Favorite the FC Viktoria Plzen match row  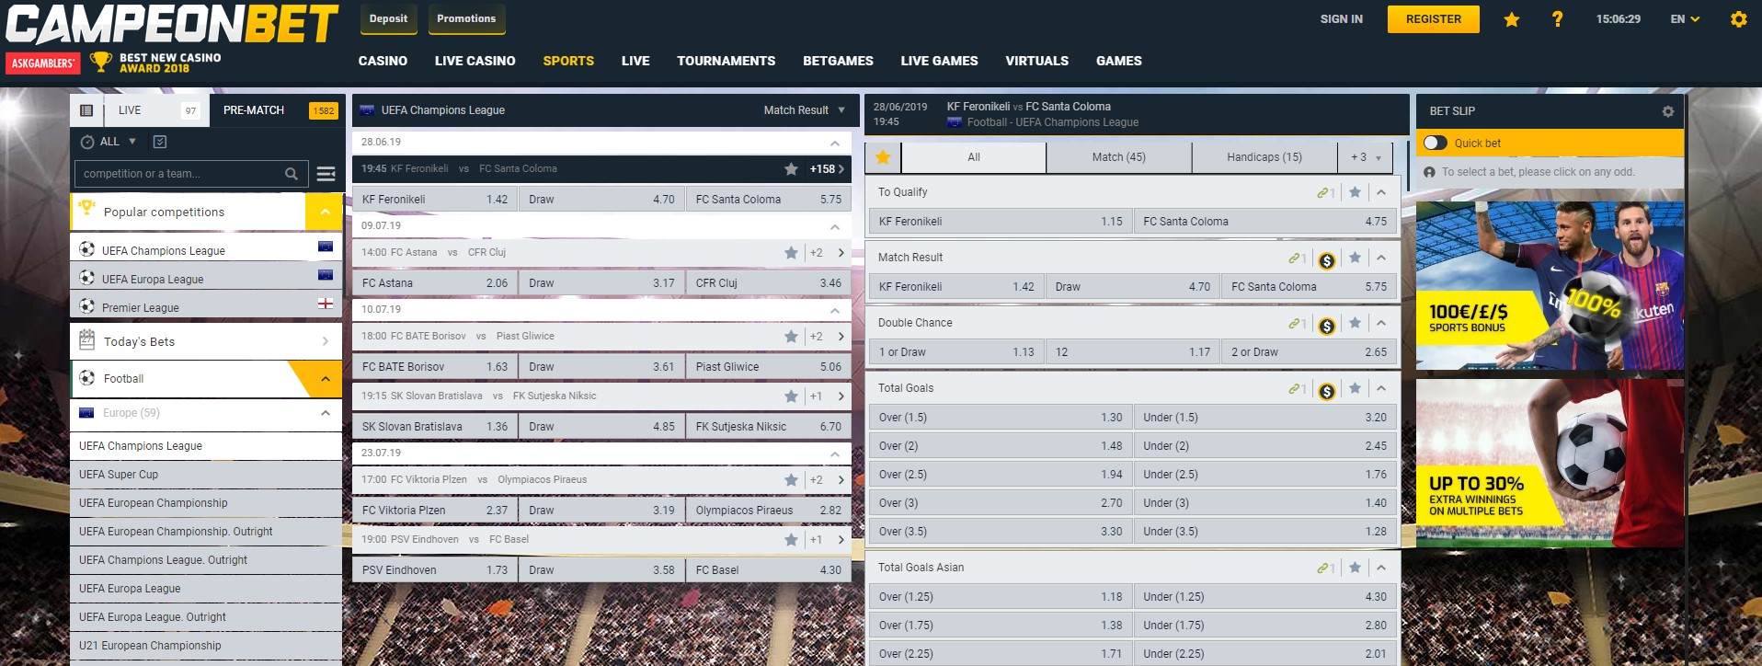tap(791, 480)
